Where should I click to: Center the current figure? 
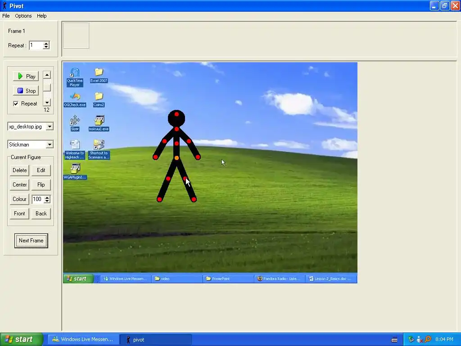click(19, 185)
